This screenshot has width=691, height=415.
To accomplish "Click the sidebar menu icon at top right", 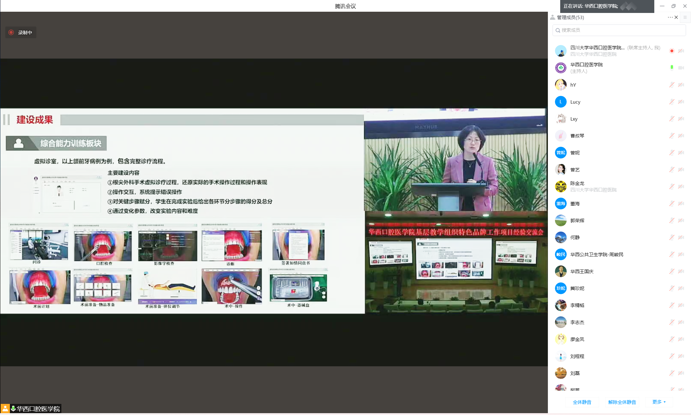I will click(685, 17).
